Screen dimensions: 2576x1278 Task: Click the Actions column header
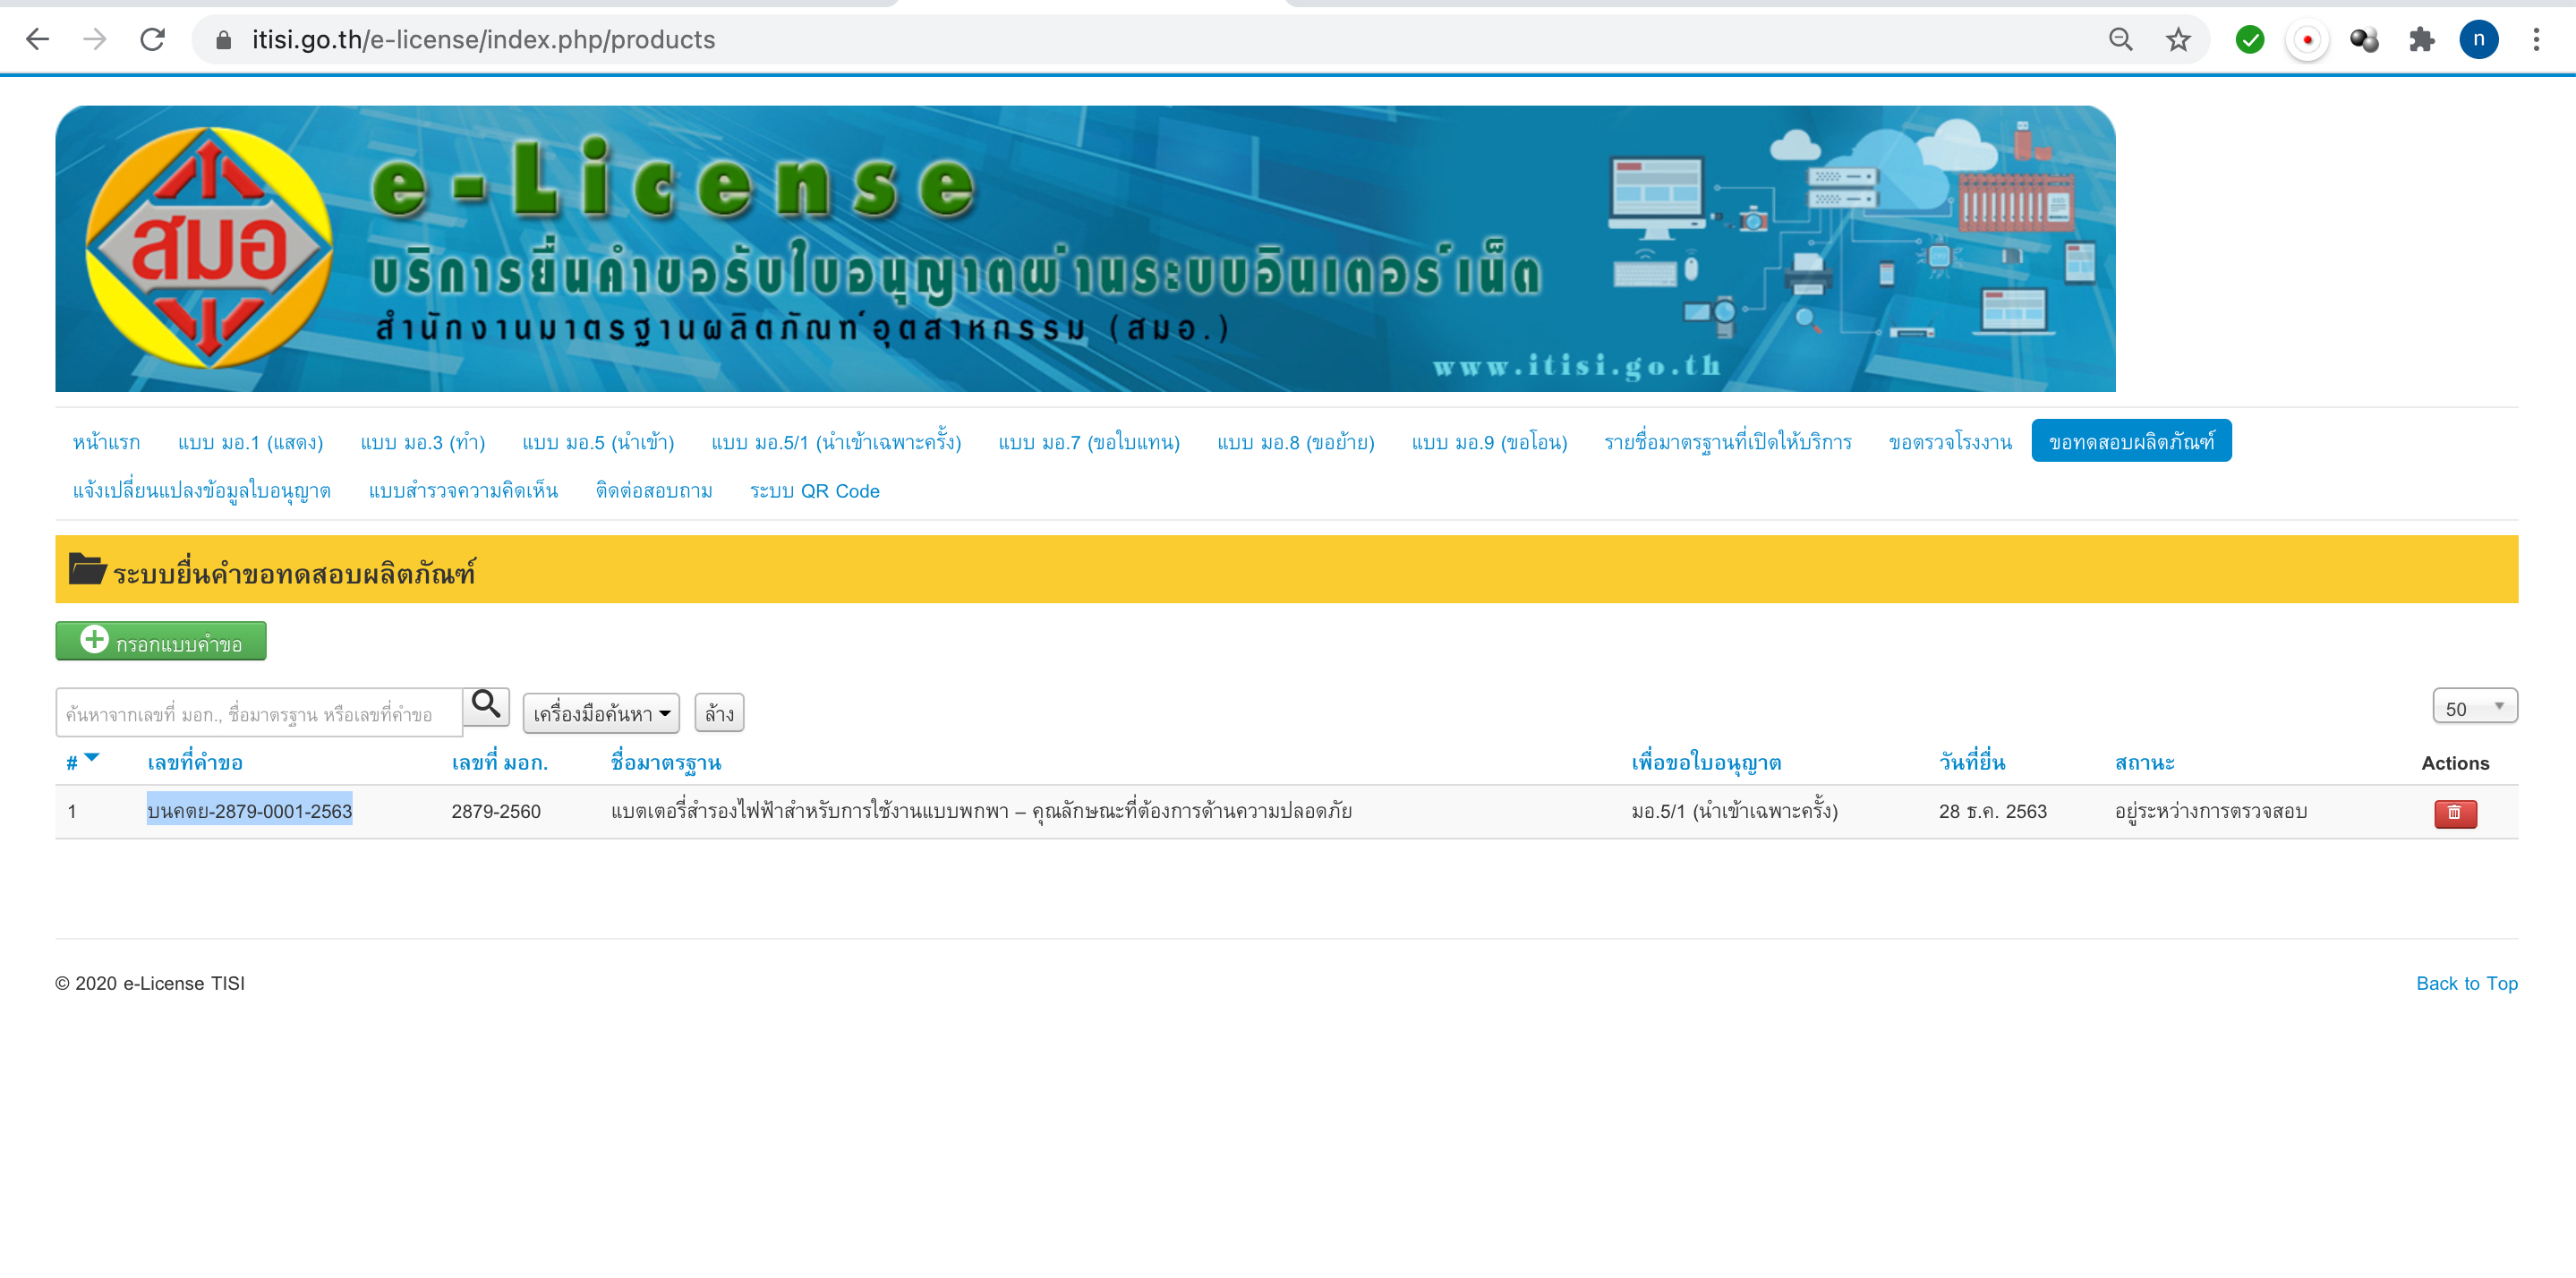point(2455,763)
